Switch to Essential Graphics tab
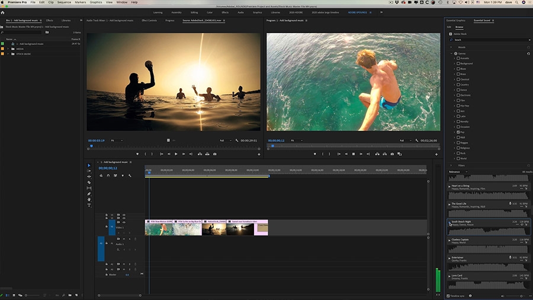 456,20
